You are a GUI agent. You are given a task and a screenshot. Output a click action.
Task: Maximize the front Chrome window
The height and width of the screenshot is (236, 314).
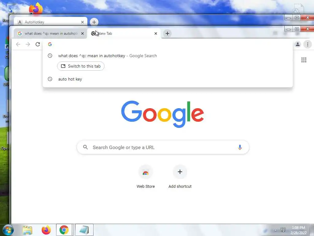coord(297,29)
